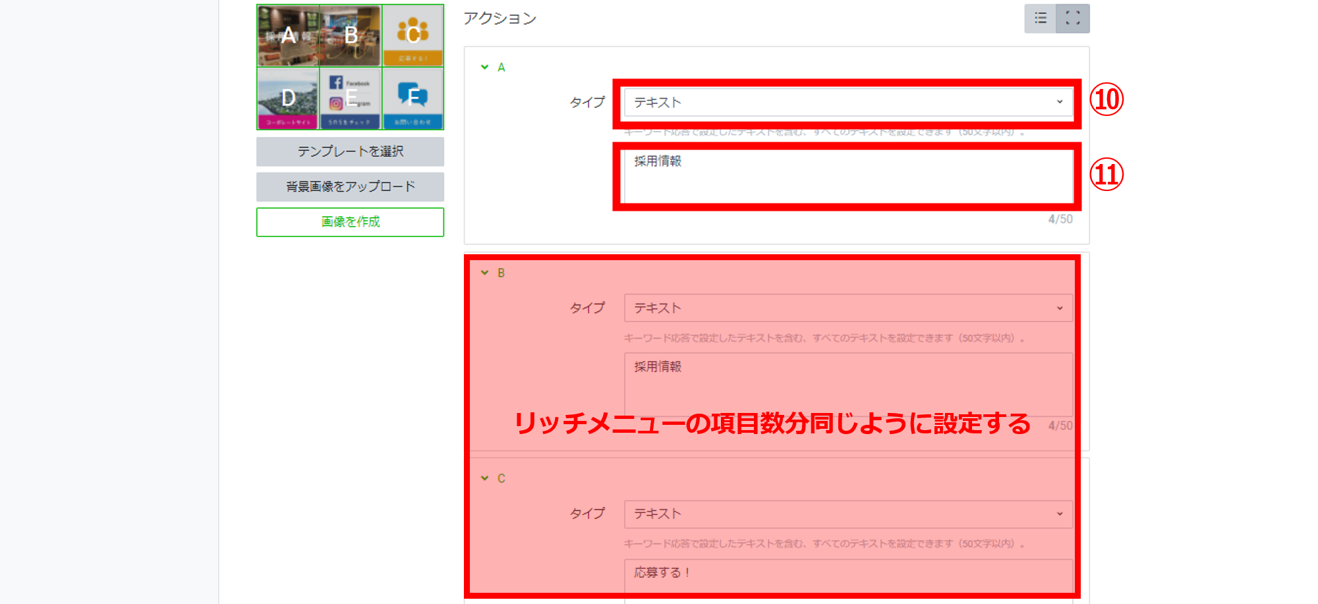
Task: Click the アクション heading
Action: [x=500, y=18]
